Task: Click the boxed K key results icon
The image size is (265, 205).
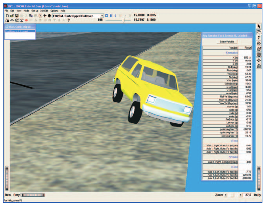Action: pos(40,16)
